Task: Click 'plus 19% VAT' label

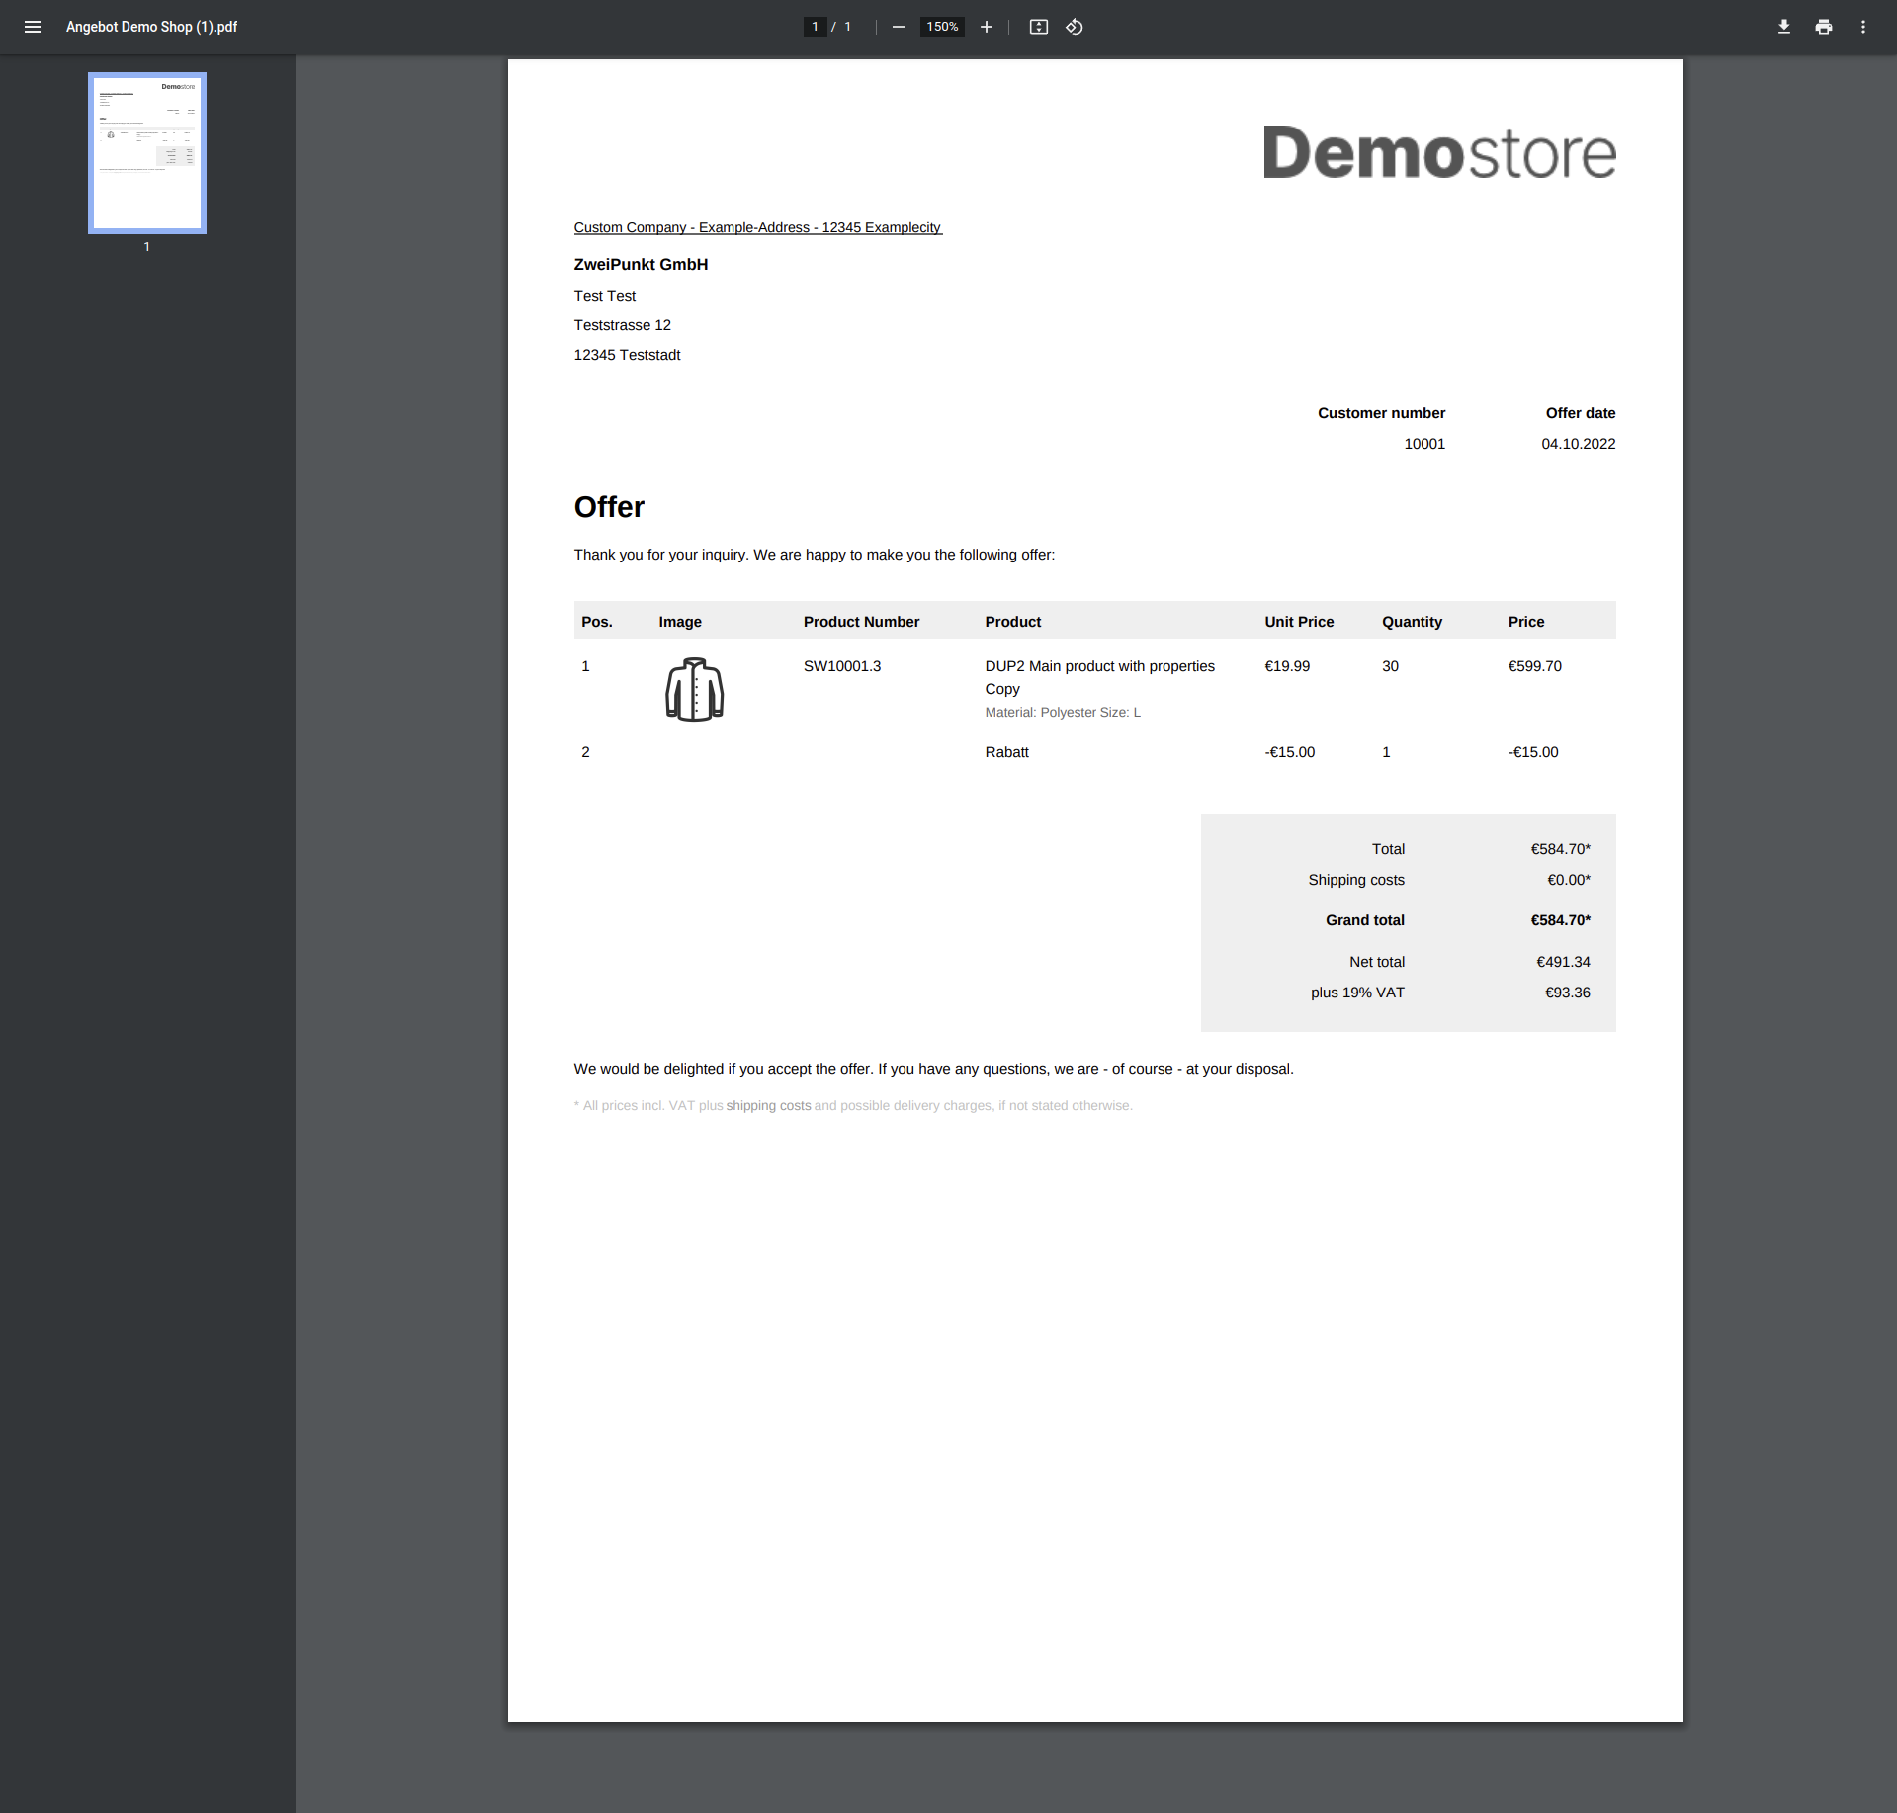Action: [x=1357, y=993]
